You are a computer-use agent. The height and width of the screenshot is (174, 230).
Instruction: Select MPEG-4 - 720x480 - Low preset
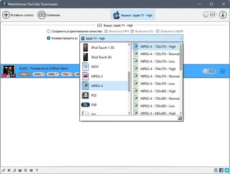click(x=156, y=106)
